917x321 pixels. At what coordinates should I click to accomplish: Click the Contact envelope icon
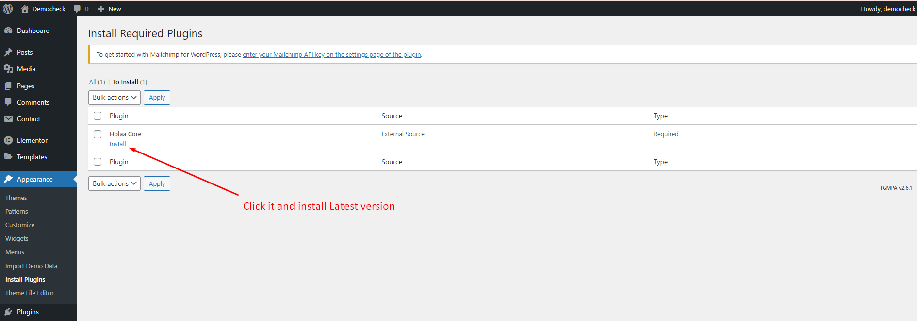tap(8, 119)
